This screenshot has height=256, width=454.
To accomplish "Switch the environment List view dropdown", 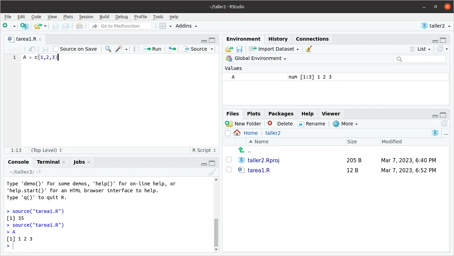I will click(x=420, y=49).
